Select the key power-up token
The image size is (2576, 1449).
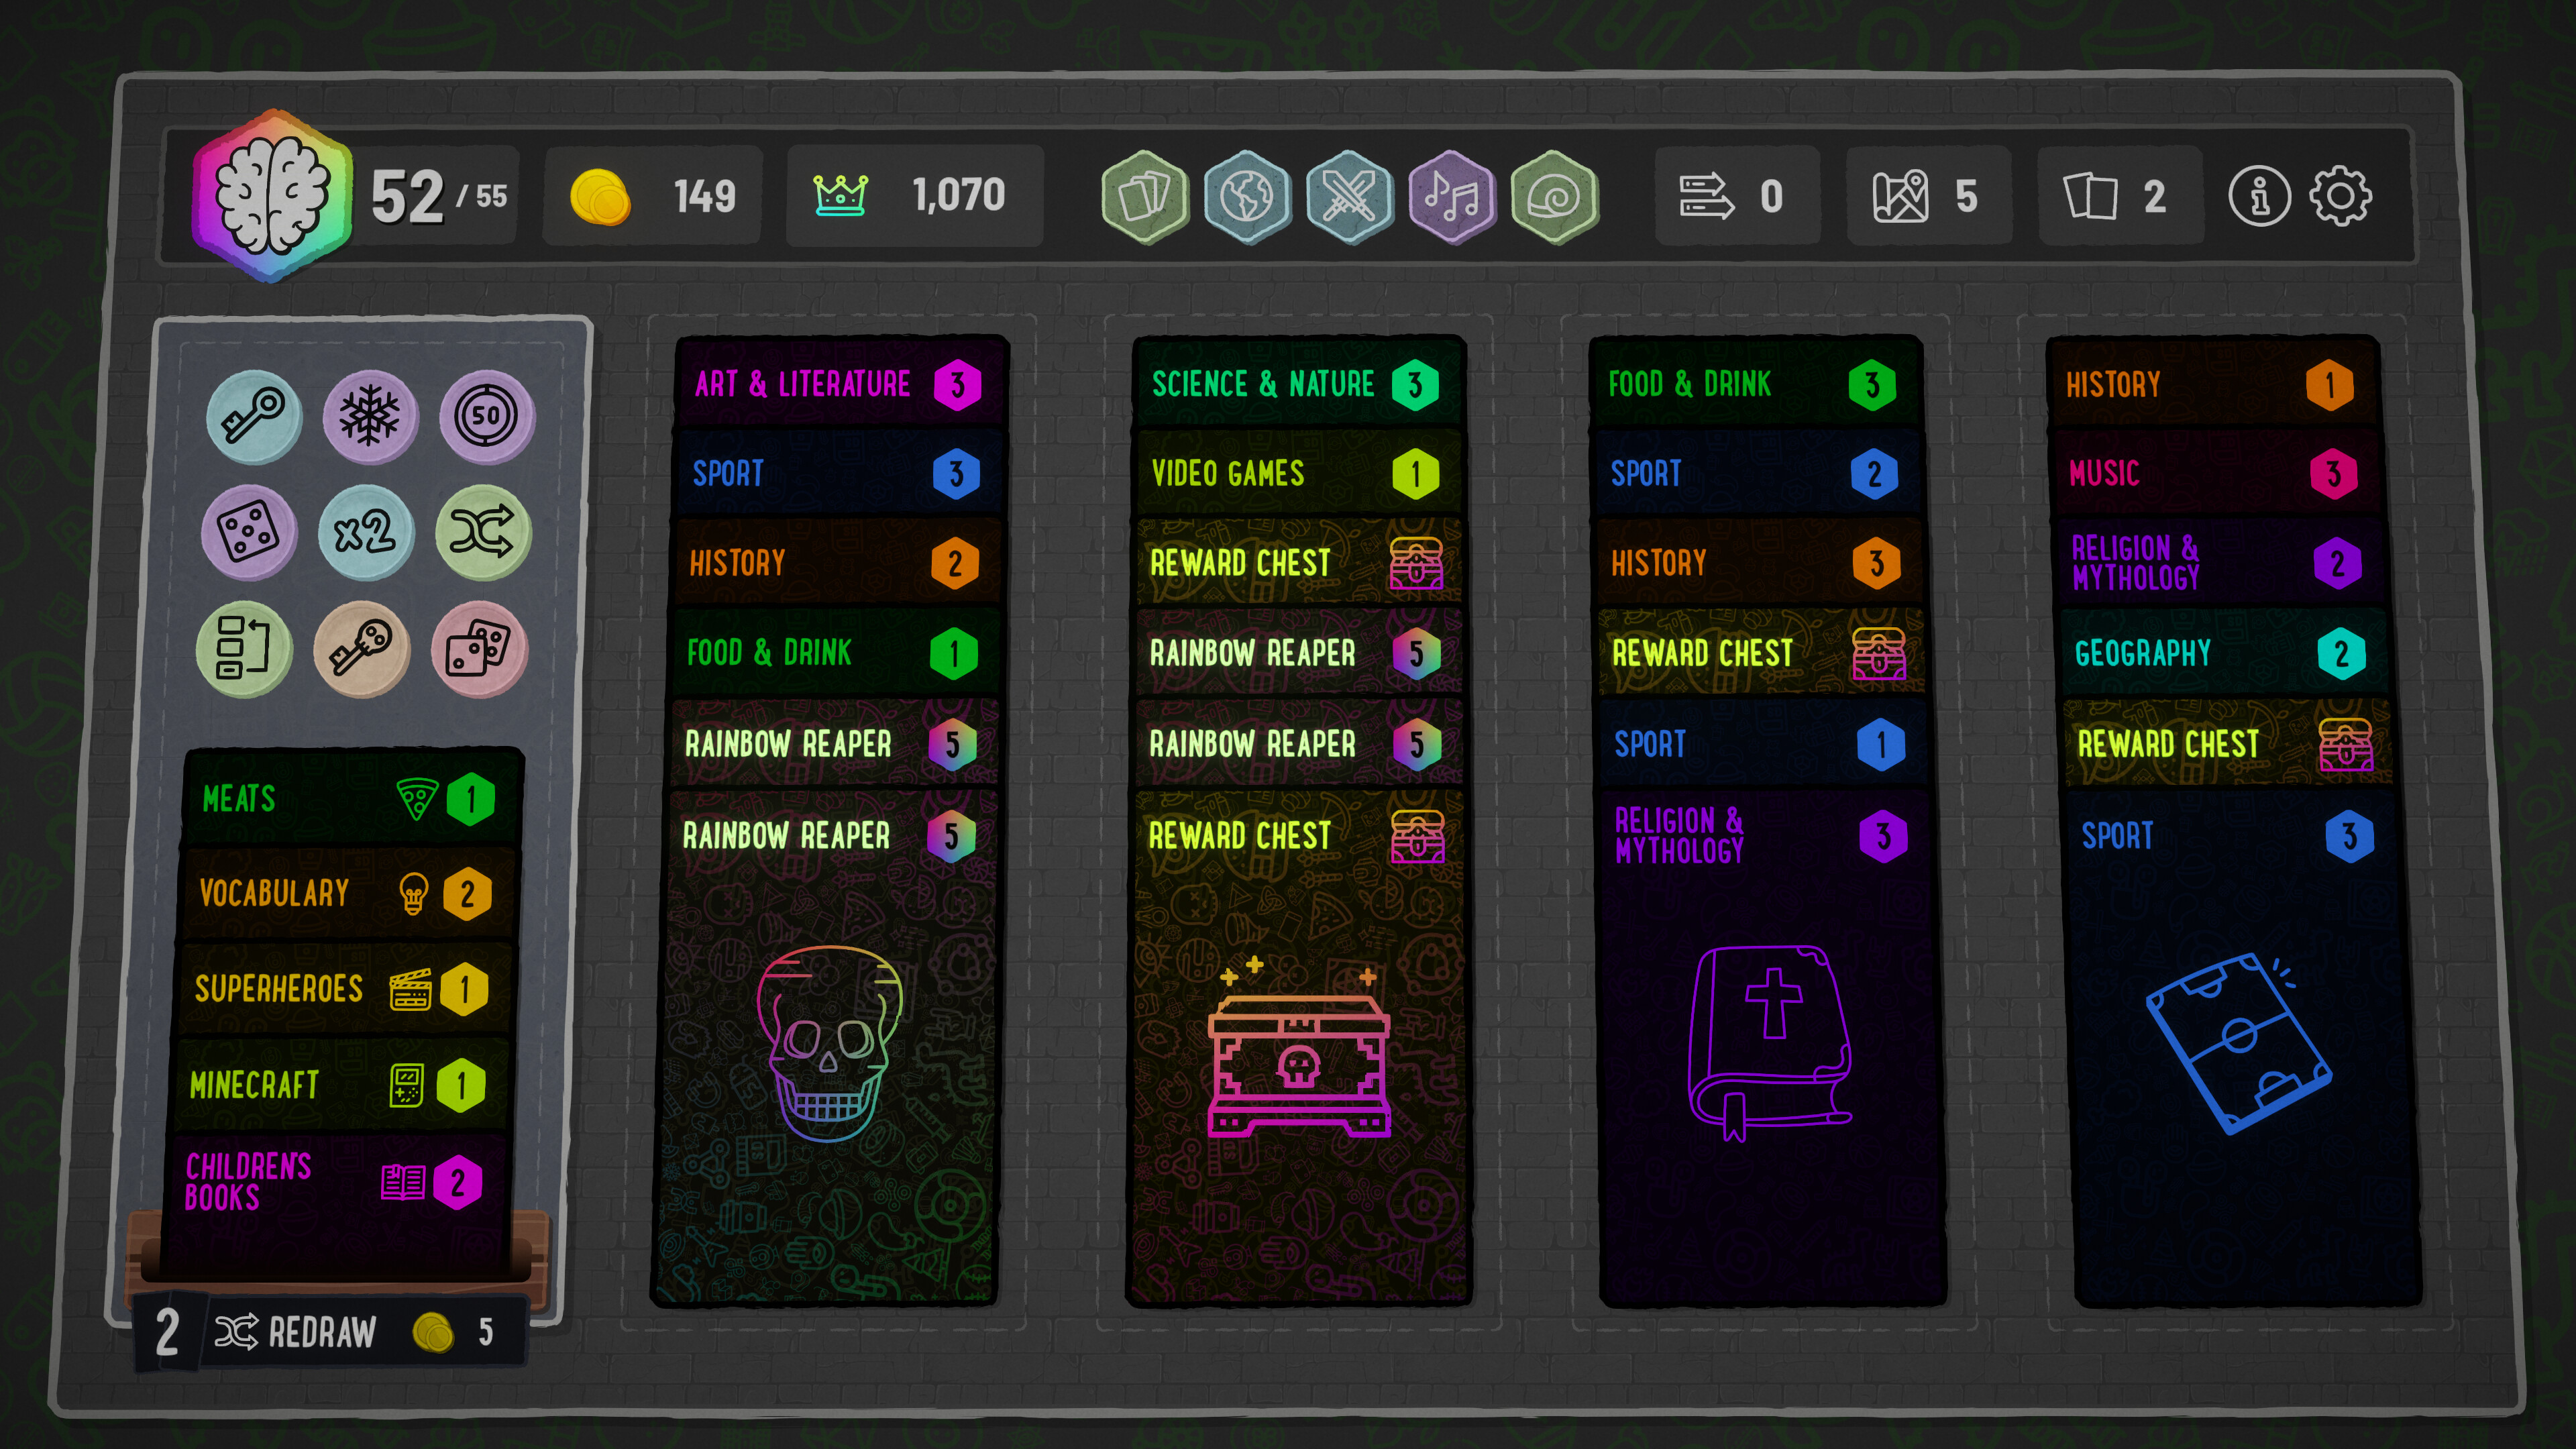(253, 416)
